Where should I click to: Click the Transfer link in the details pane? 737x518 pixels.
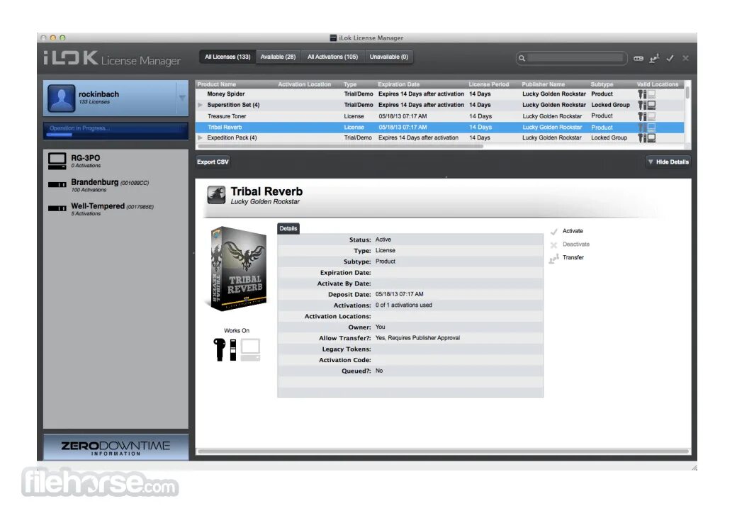point(573,258)
